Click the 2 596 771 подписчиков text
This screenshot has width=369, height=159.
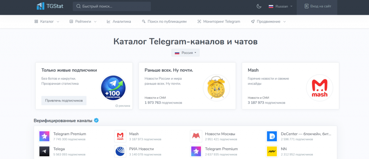297,140
